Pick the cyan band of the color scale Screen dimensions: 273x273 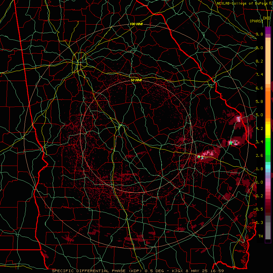[x=268, y=167]
